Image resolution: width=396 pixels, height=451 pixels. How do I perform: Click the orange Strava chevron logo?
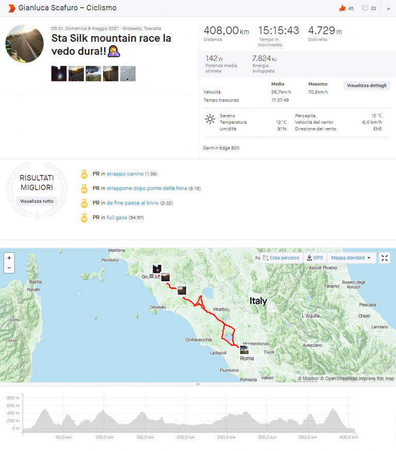(x=11, y=8)
